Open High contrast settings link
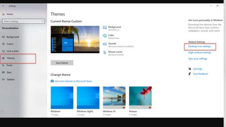 click(x=199, y=52)
